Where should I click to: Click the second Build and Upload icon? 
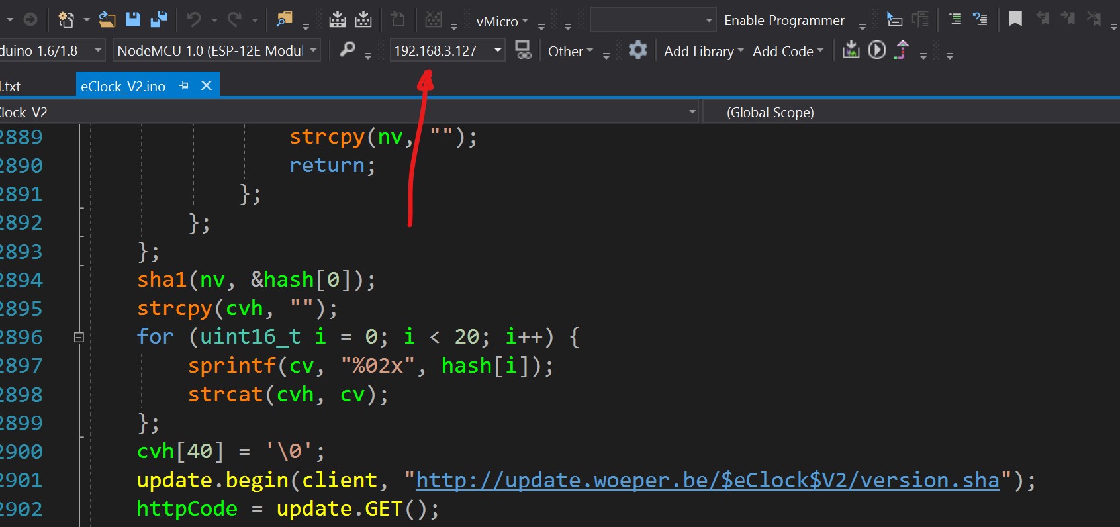point(363,20)
